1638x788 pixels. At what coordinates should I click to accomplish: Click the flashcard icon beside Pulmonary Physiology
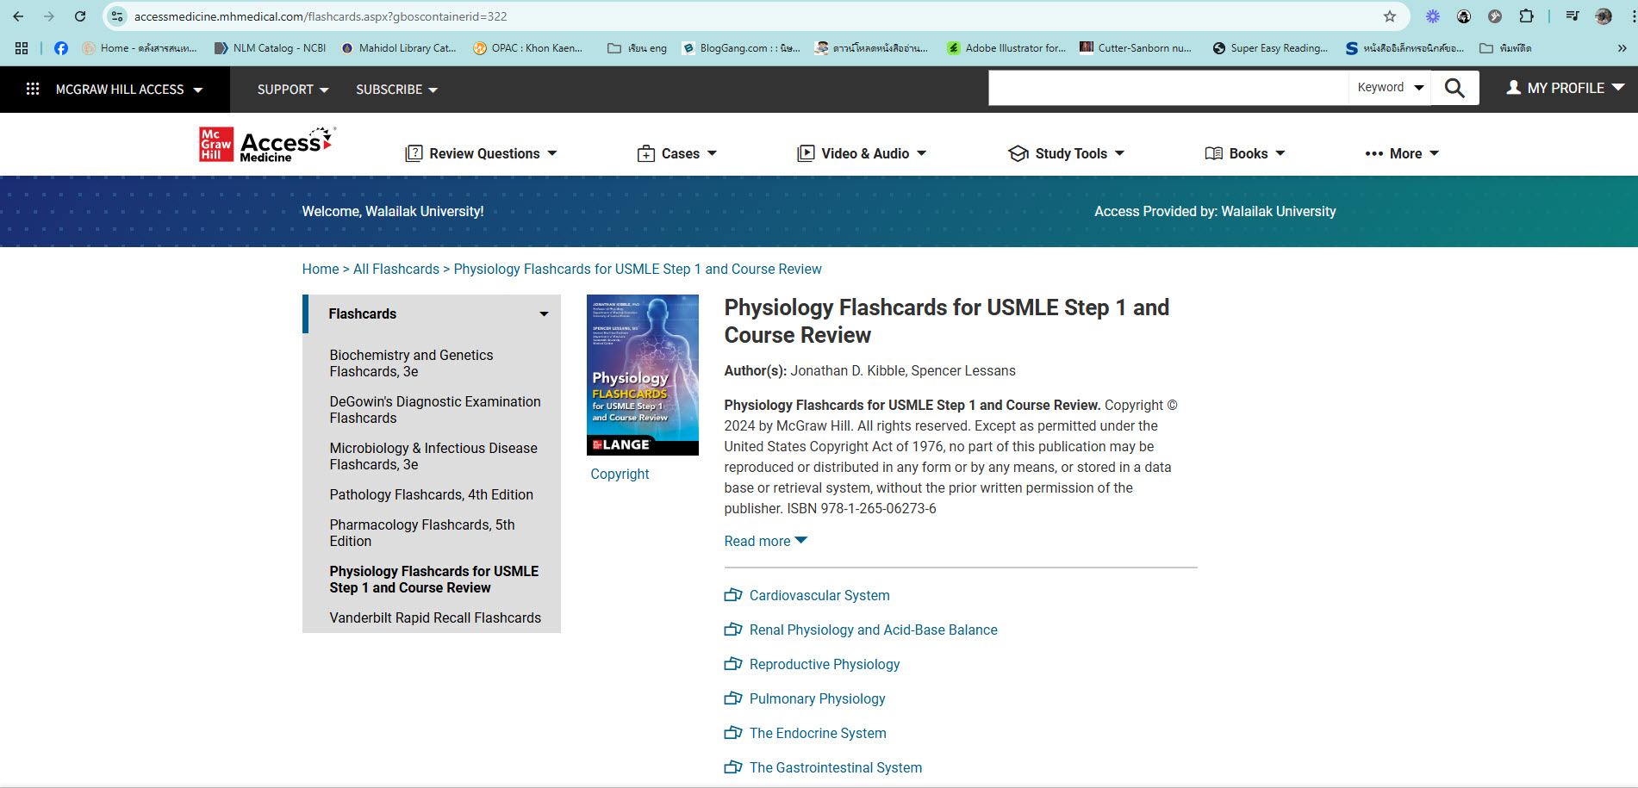tap(733, 698)
